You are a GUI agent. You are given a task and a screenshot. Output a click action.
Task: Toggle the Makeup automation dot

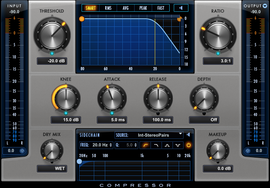tap(218, 162)
